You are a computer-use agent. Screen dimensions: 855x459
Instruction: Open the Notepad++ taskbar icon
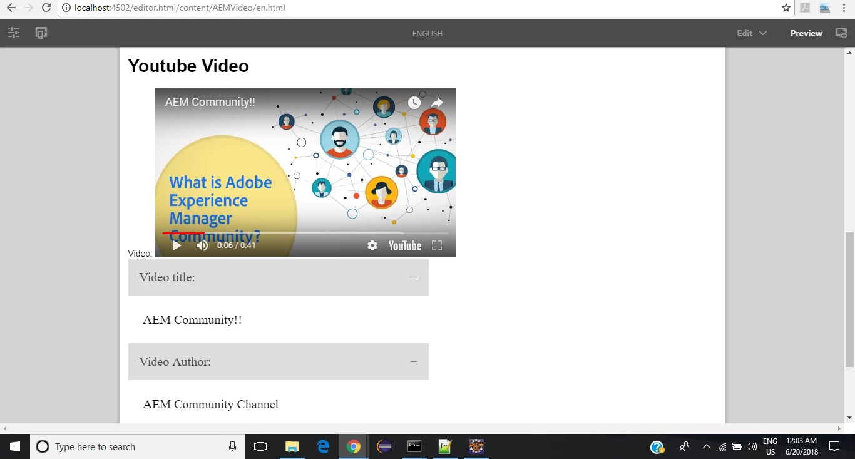coord(445,446)
